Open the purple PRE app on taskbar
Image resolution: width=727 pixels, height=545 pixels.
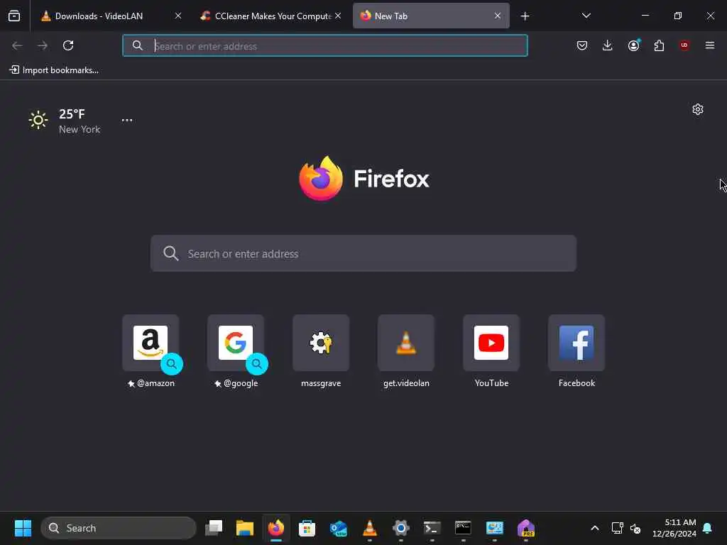click(x=526, y=528)
